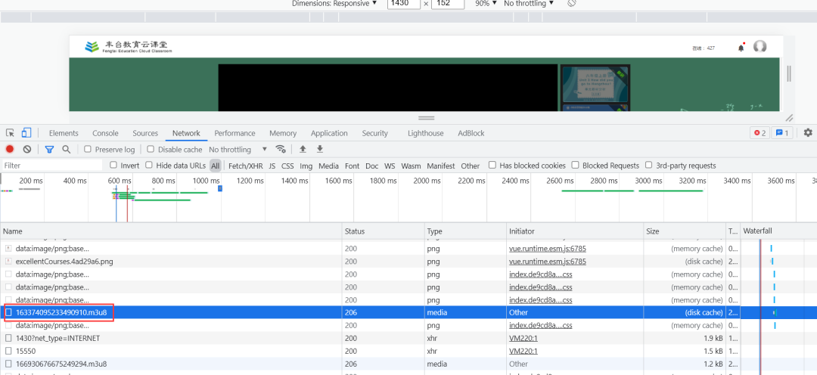This screenshot has height=375, width=817.
Task: Open network conditions wifi icon
Action: [281, 150]
